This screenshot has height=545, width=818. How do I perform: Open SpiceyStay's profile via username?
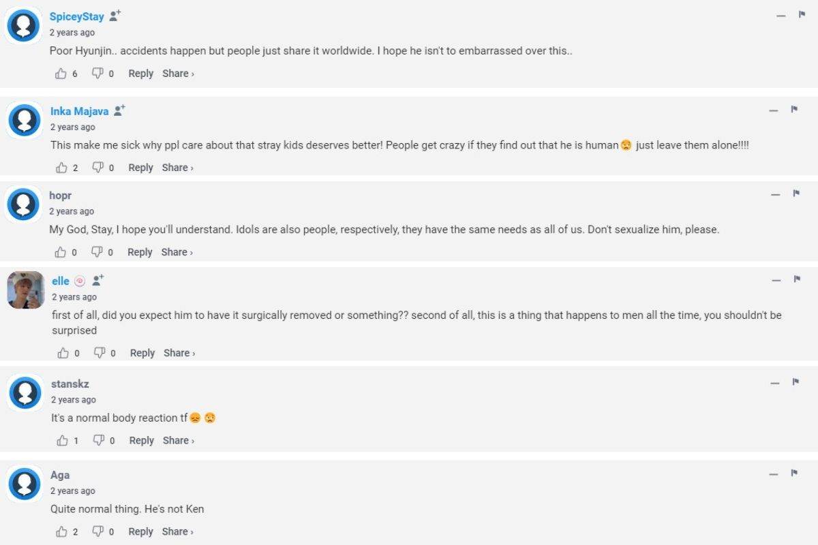pos(76,16)
